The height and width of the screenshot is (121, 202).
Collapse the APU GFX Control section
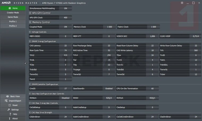pos(30,13)
